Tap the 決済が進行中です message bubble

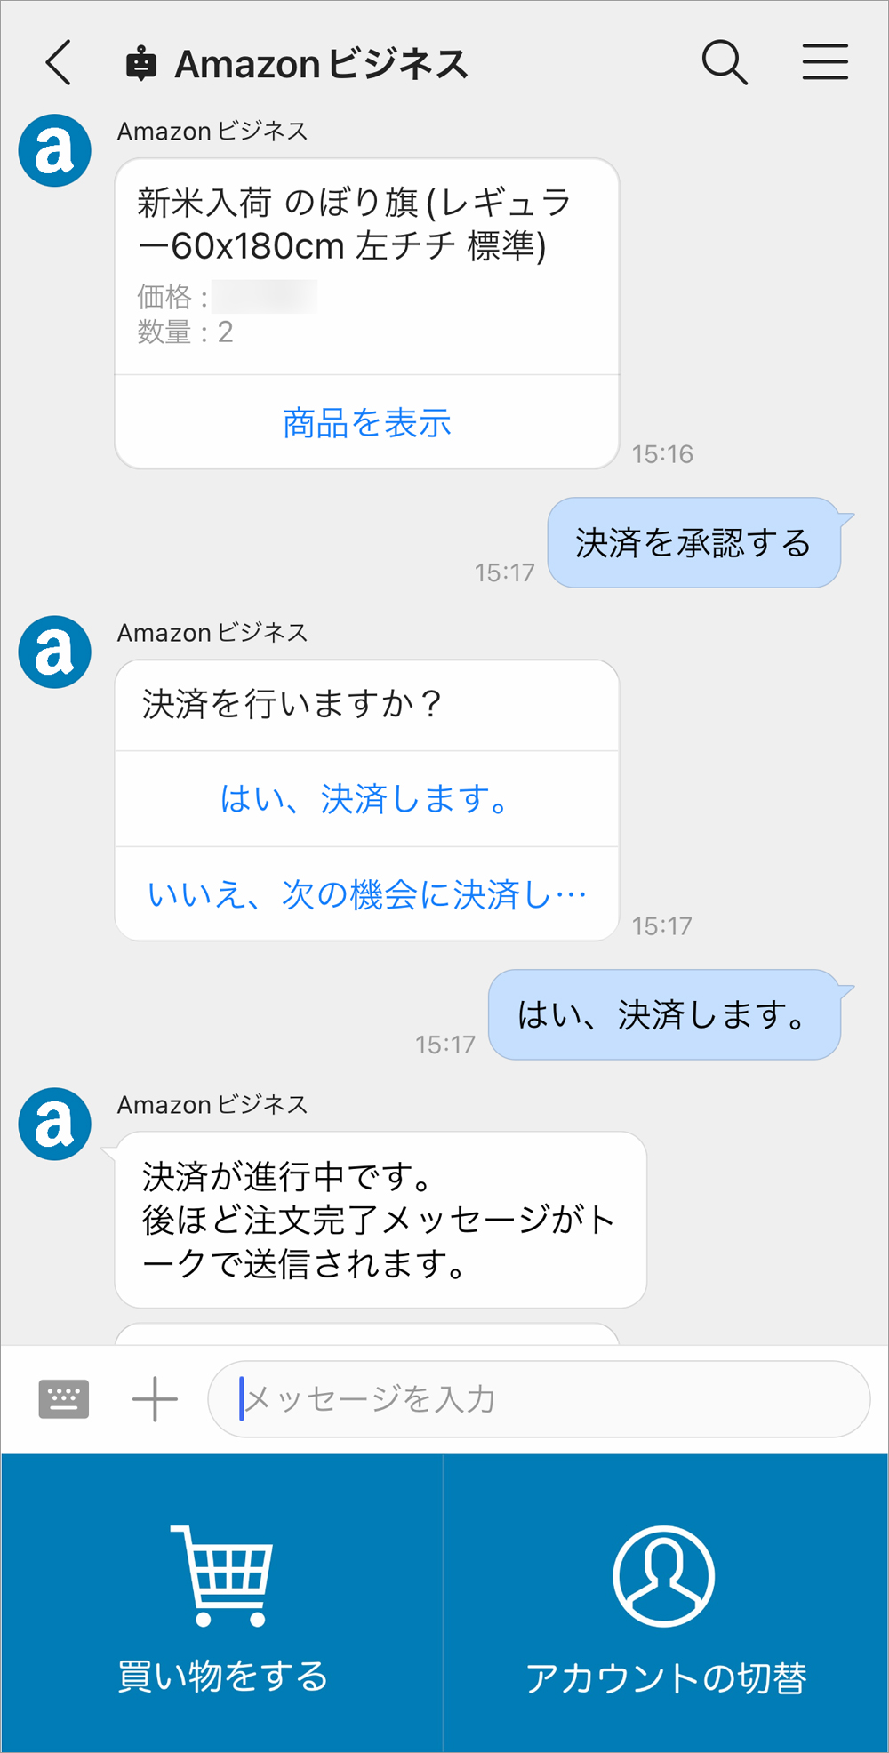[380, 1220]
